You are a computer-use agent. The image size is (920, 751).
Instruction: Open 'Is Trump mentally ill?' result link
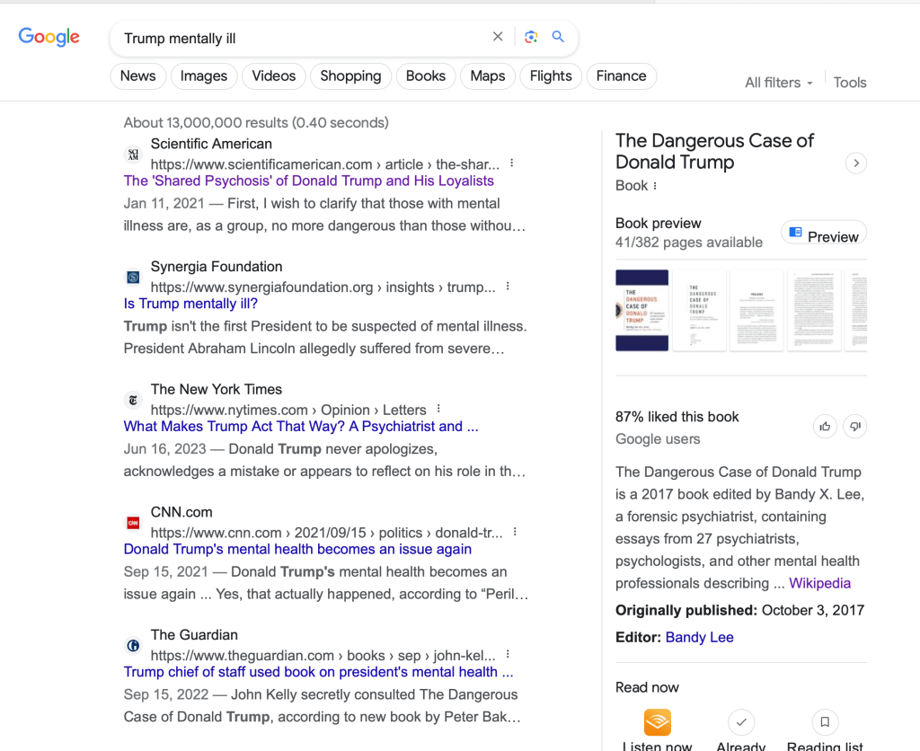[x=190, y=304]
